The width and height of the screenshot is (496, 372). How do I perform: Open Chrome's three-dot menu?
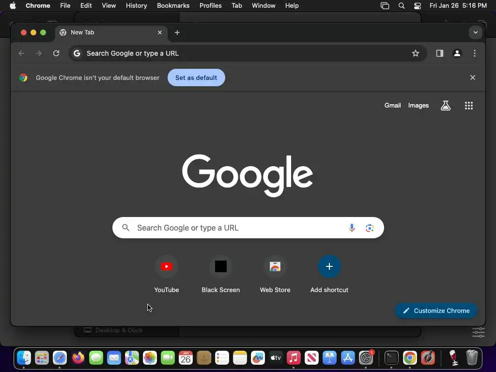[x=475, y=53]
